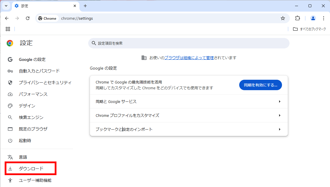
Task: Open 既定のブラウザ in sidebar
Action: 33,129
